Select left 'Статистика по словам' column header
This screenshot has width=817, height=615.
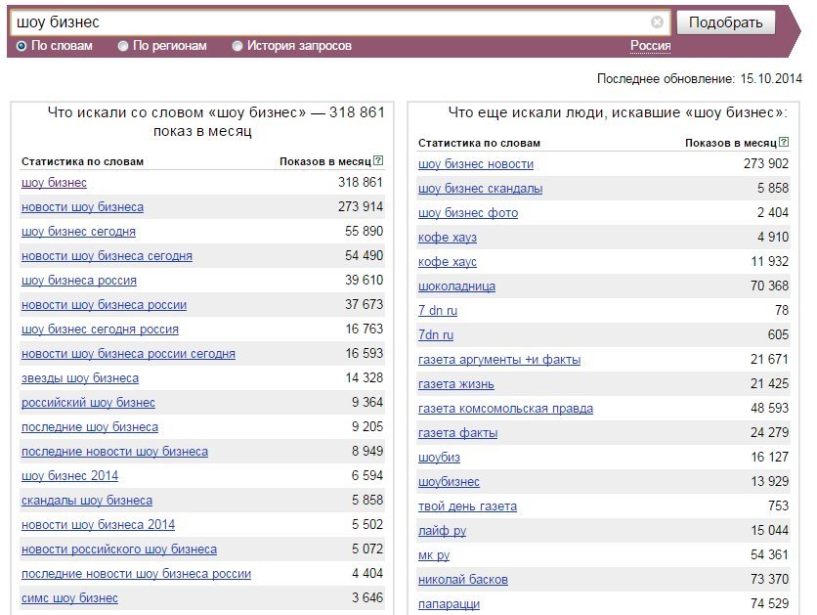click(82, 161)
